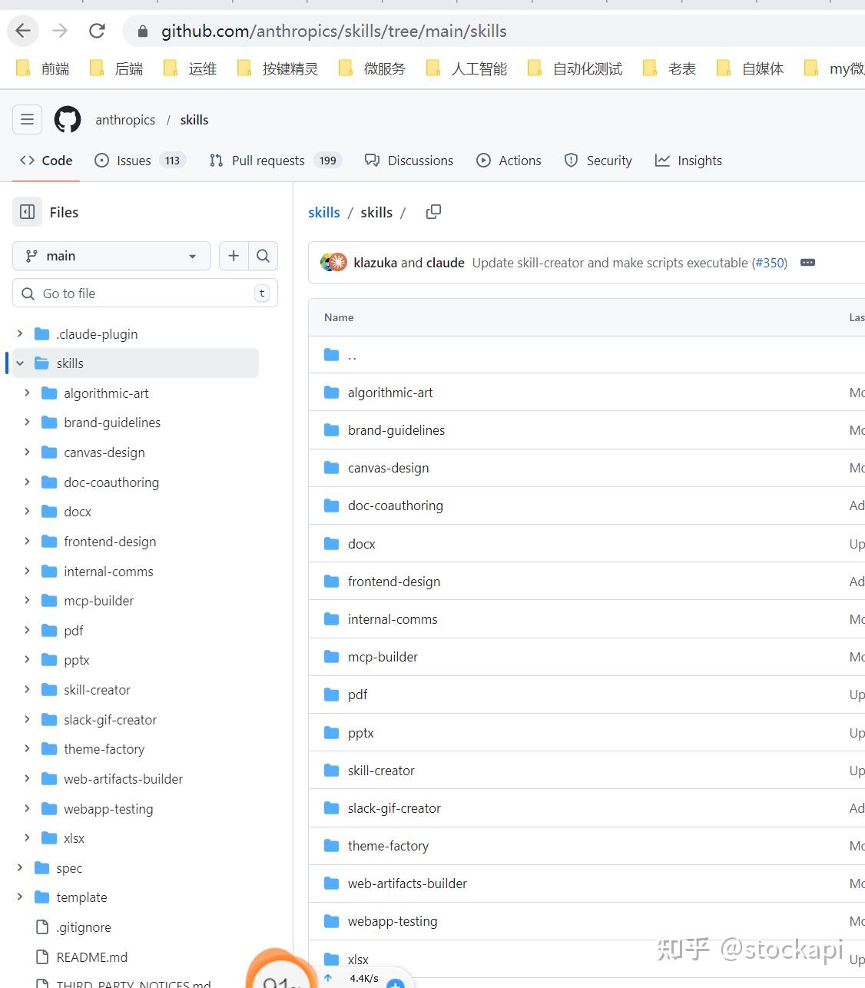The width and height of the screenshot is (865, 988).
Task: Open the GitHub hamburger navigation menu
Action: (x=27, y=119)
